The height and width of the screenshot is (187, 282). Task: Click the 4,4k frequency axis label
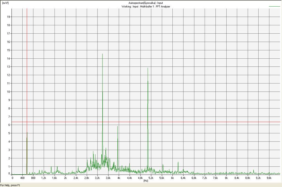click(129, 178)
